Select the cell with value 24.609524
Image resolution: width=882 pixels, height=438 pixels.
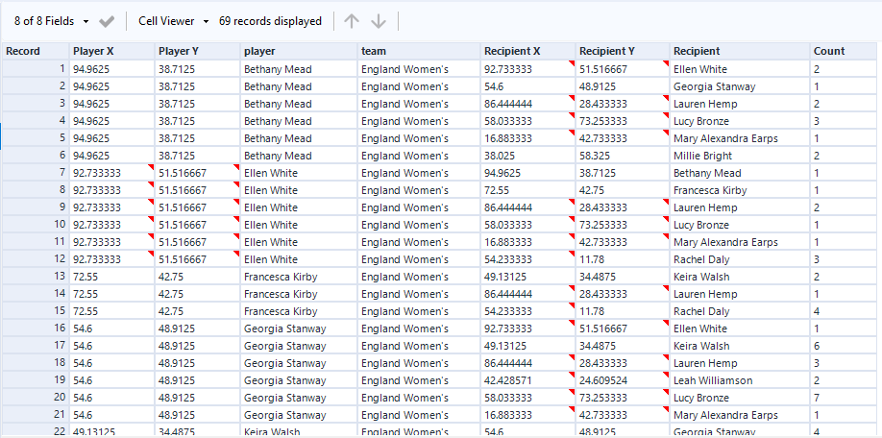(x=622, y=380)
